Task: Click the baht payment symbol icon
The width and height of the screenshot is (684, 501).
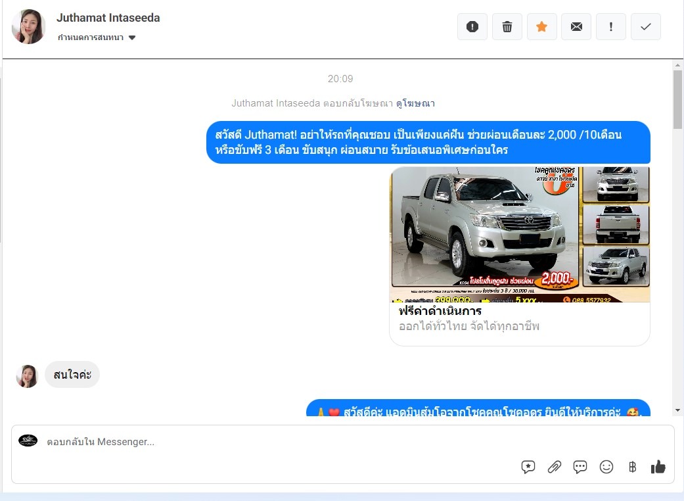Action: [x=632, y=467]
